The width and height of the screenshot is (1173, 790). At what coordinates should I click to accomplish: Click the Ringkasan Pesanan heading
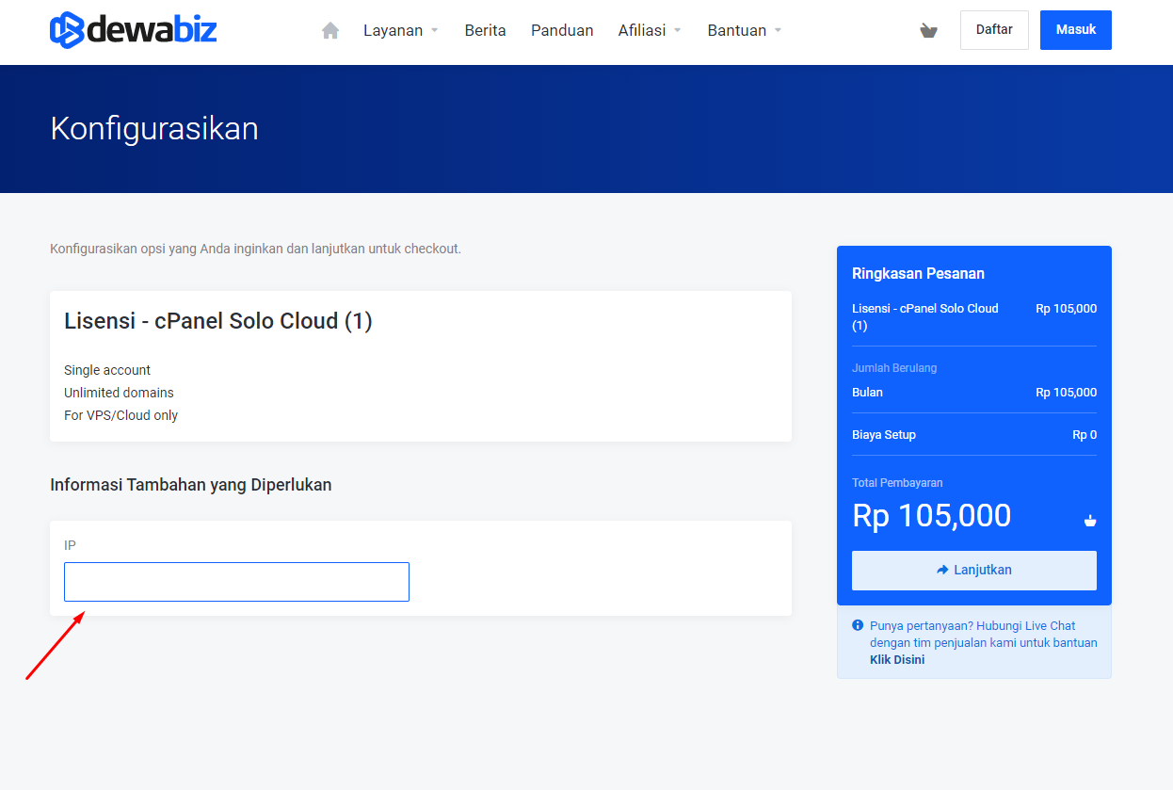(x=918, y=274)
